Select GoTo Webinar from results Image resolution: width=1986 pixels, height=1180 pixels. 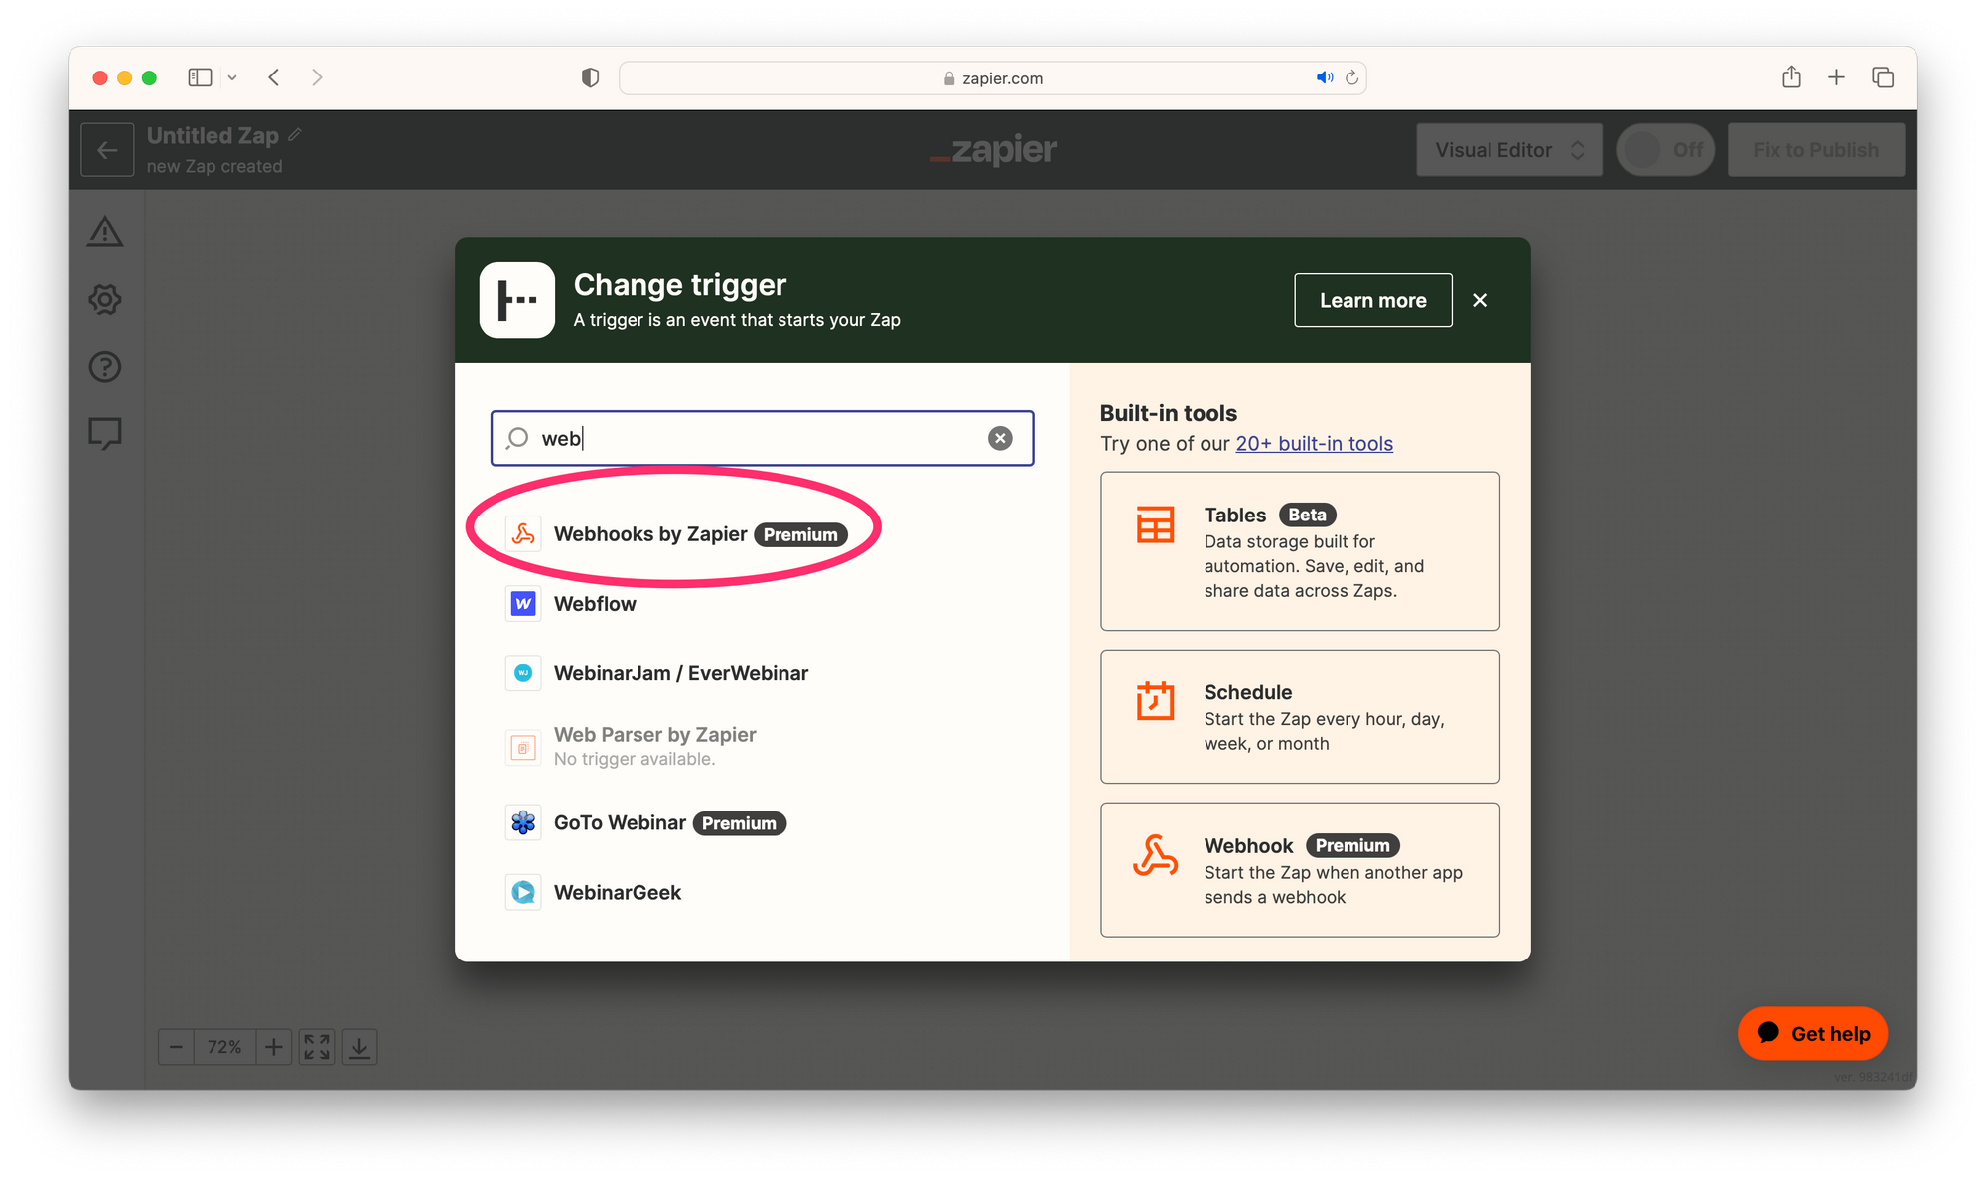point(762,823)
